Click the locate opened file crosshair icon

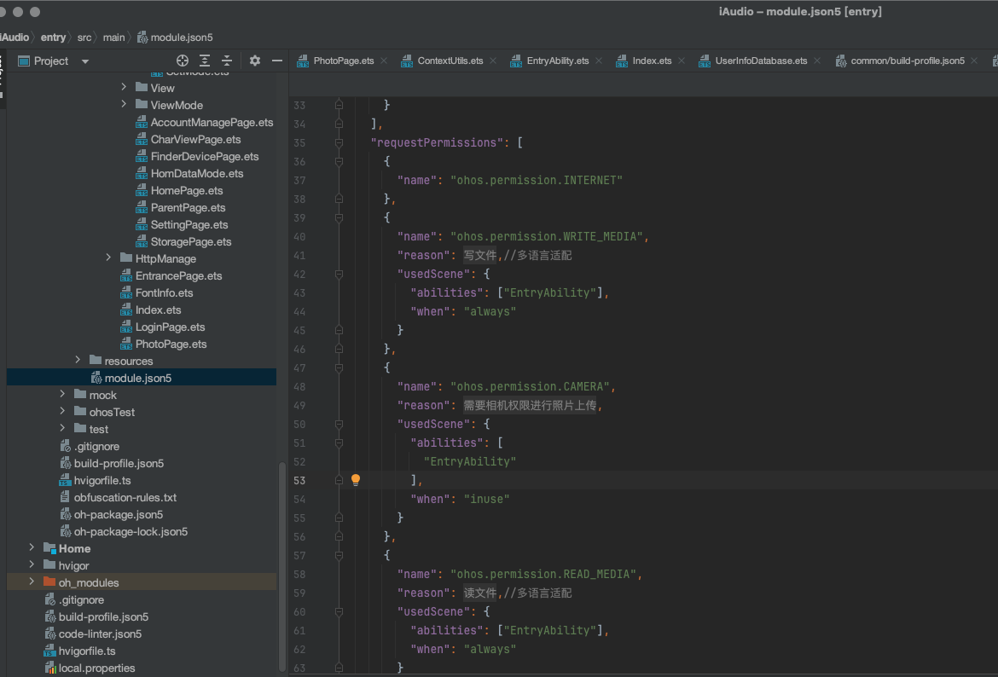click(182, 61)
